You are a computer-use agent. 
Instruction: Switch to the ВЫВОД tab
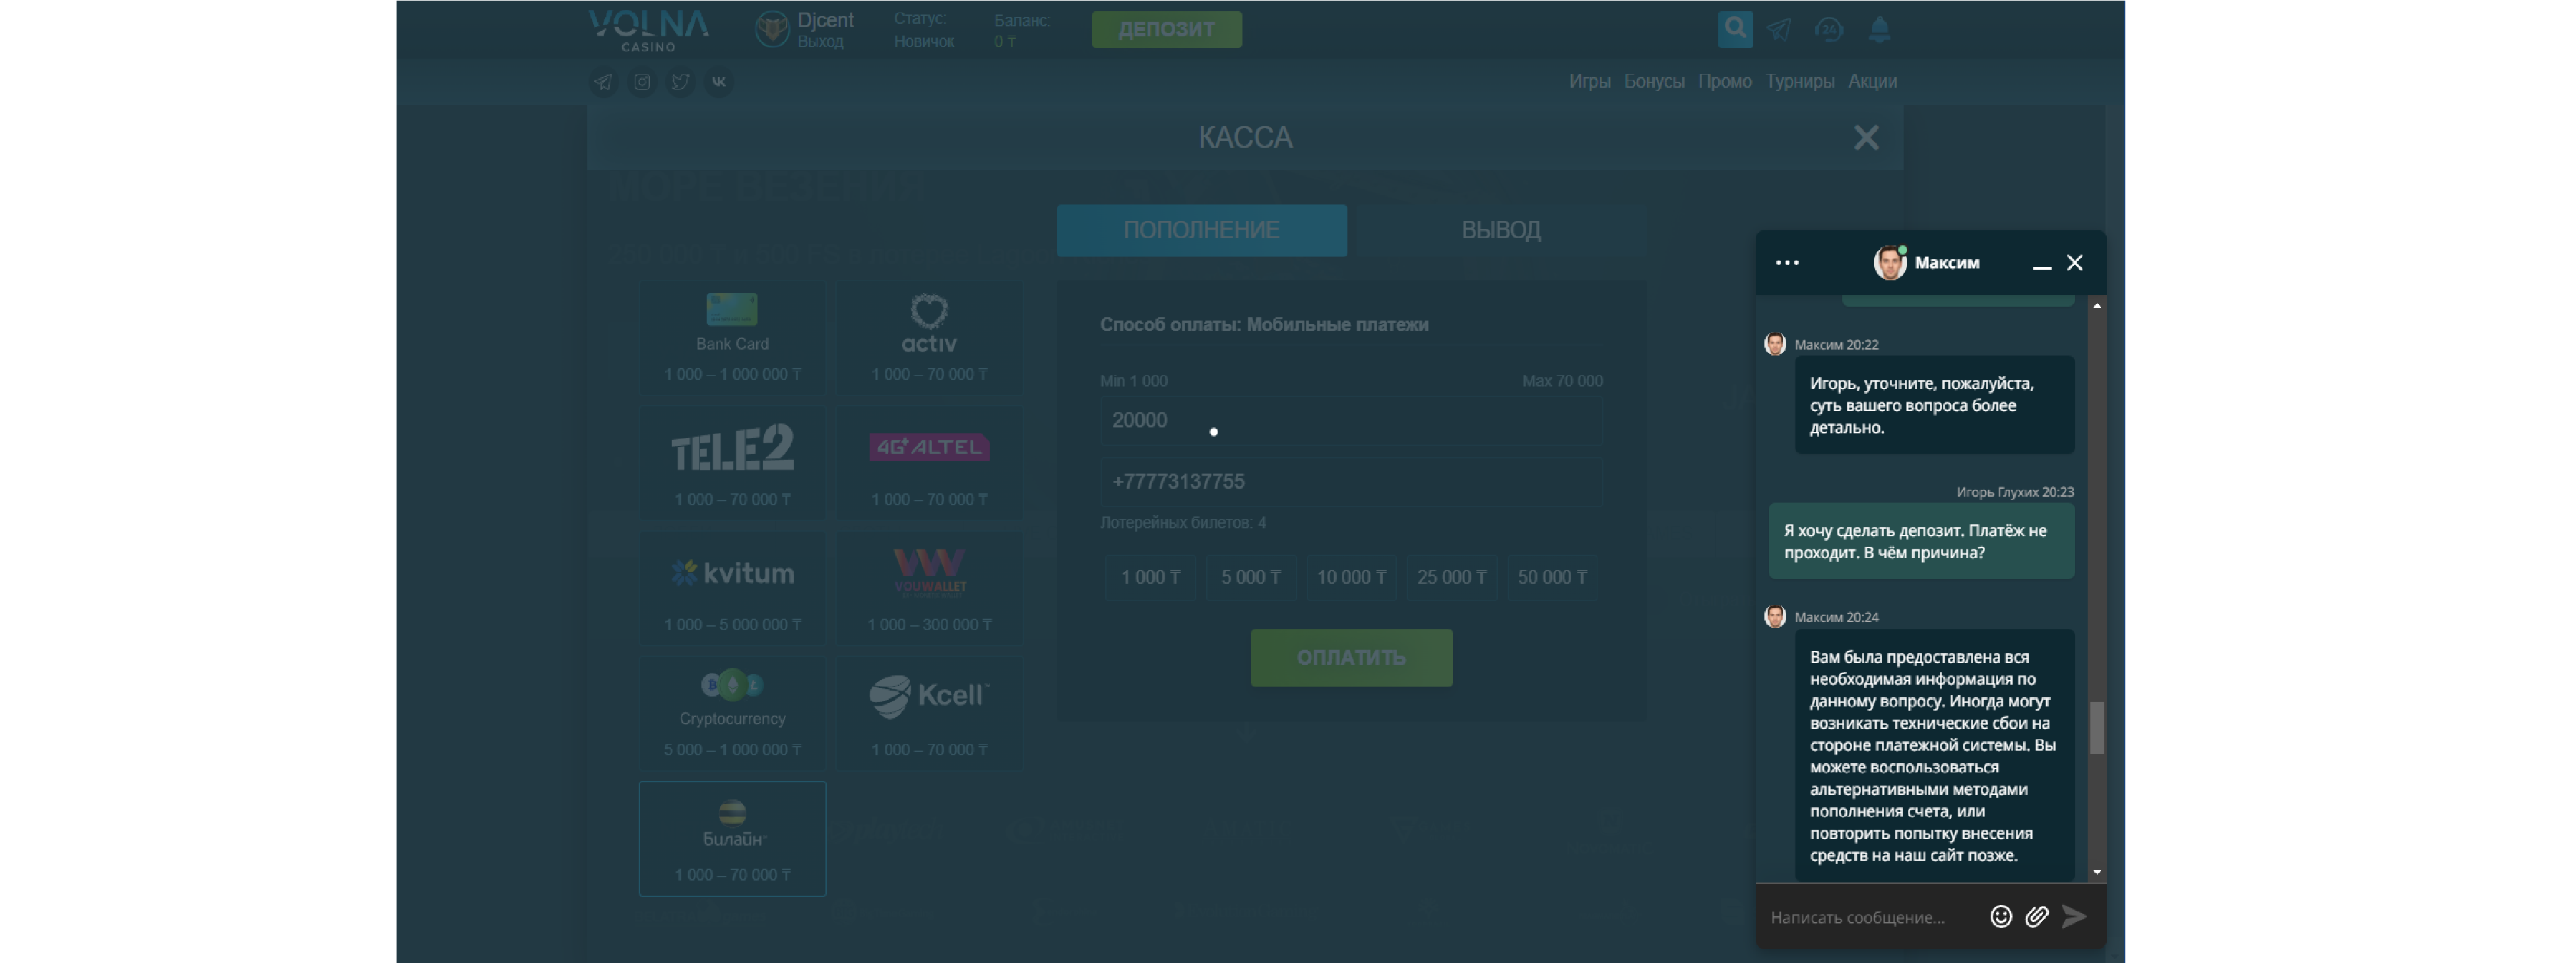(x=1500, y=230)
